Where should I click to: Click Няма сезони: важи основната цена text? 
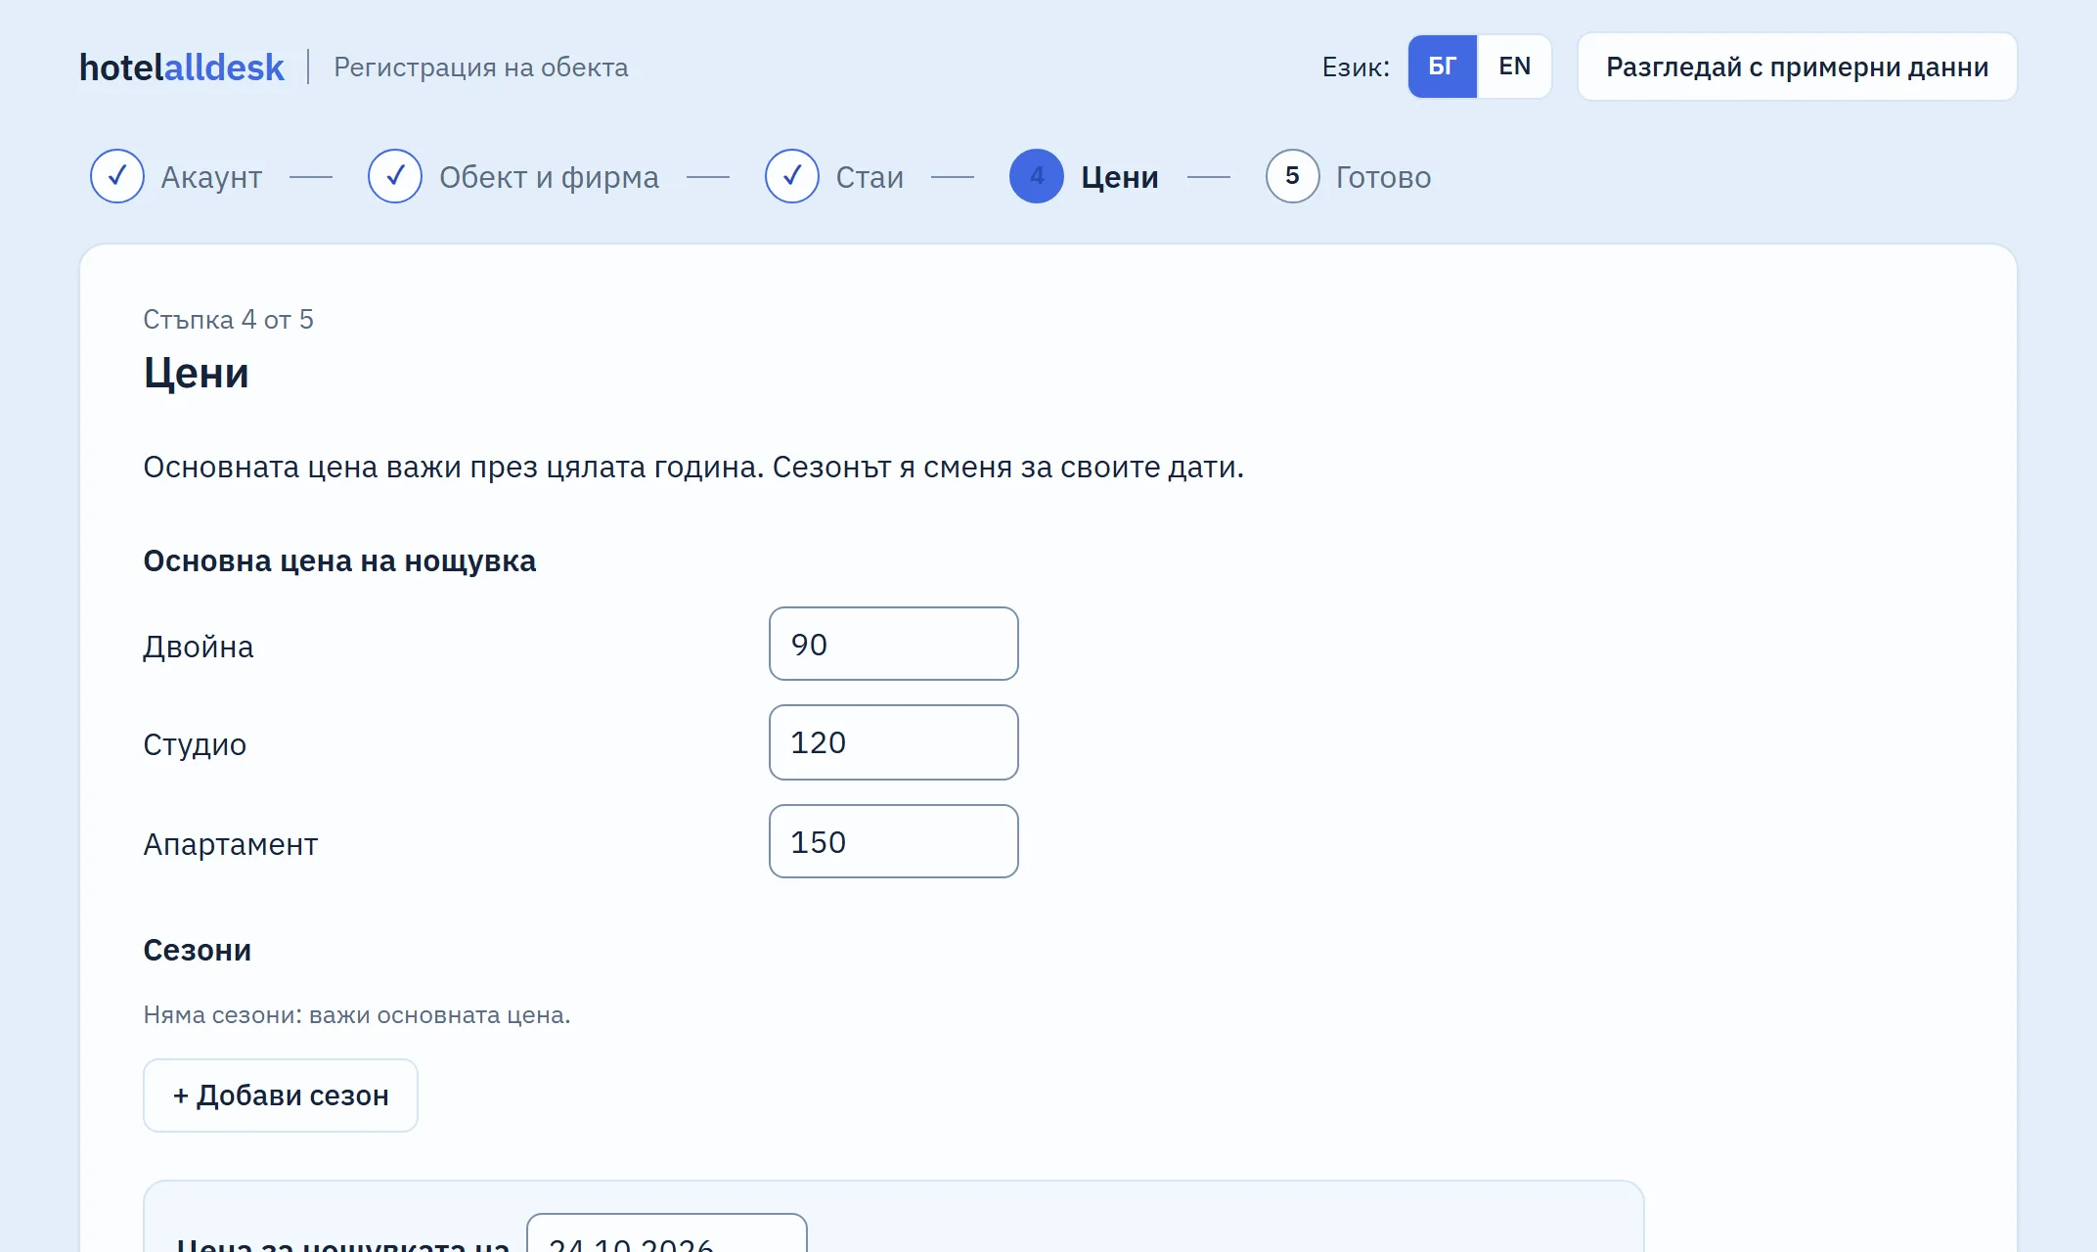coord(357,1015)
